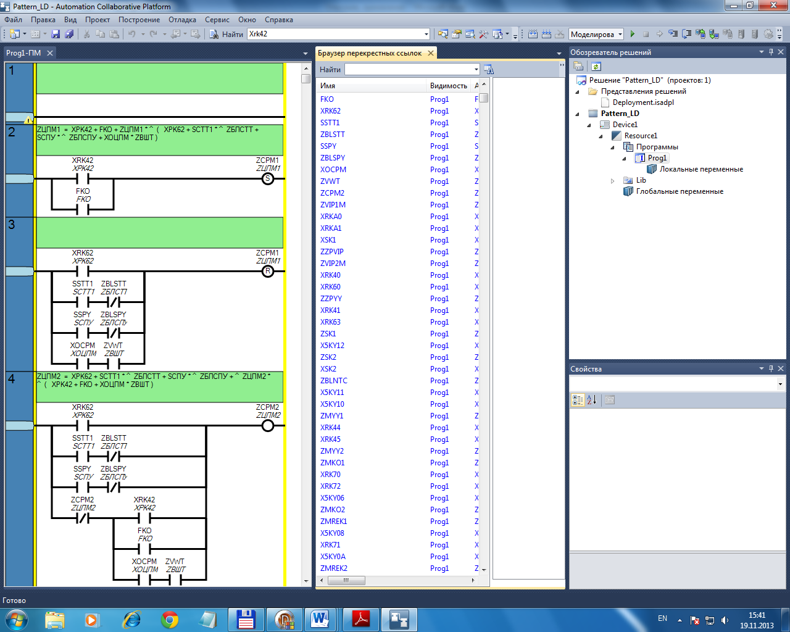Toggle auto-hide pin on Обозреватель решений panel
Image resolution: width=790 pixels, height=632 pixels.
[771, 52]
